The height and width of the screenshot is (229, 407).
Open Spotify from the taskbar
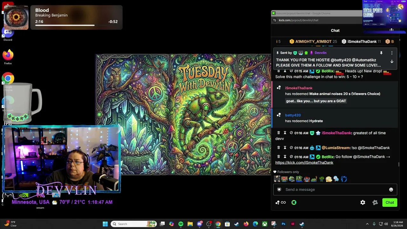point(181,224)
